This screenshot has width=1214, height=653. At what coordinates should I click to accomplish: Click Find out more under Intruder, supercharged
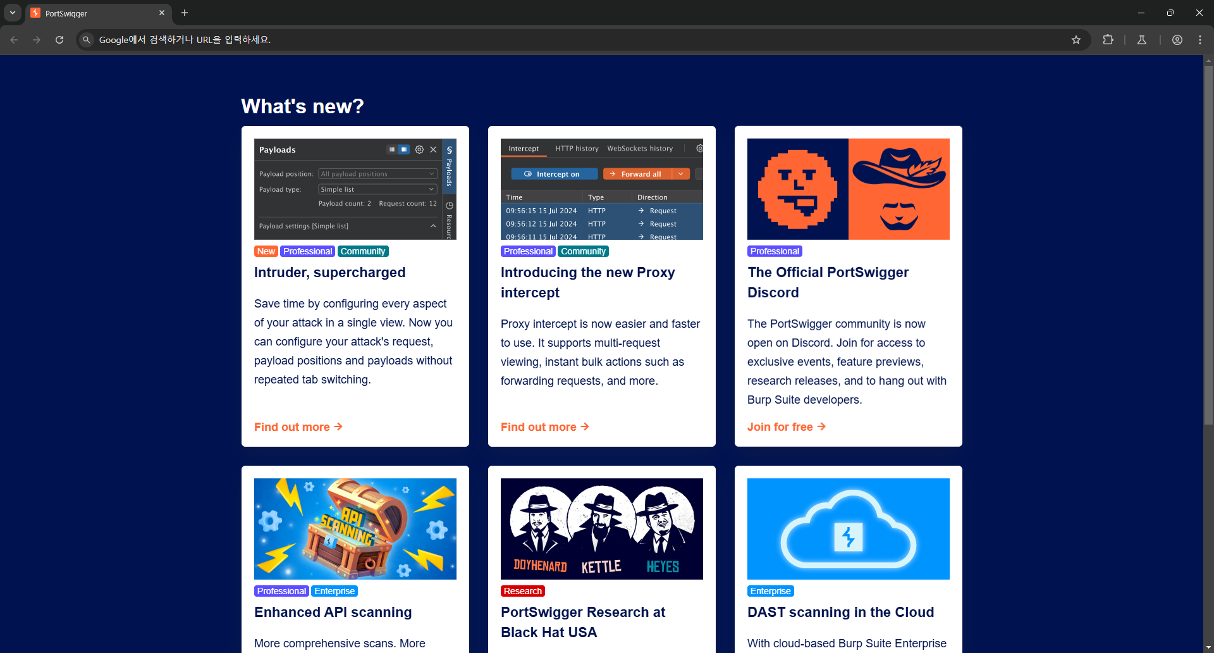click(x=298, y=427)
